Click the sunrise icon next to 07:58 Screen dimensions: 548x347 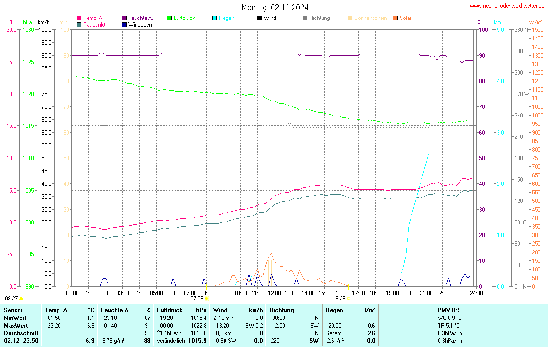(206, 299)
